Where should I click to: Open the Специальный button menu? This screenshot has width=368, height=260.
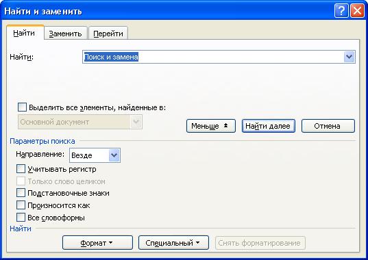tap(173, 243)
